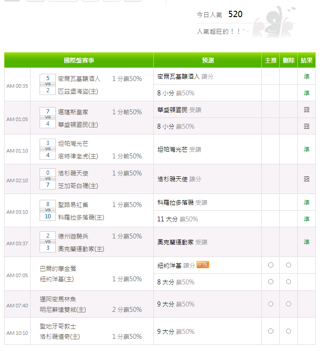323x351 pixels.
Task: Click the 今日人氣 520 count
Action: [235, 14]
